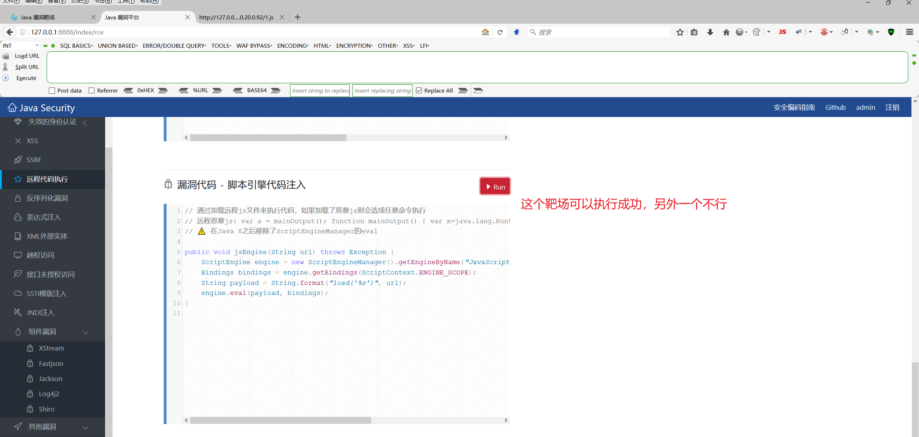Open the SQL BASICS dropdown menu
This screenshot has height=437, width=919.
(76, 46)
